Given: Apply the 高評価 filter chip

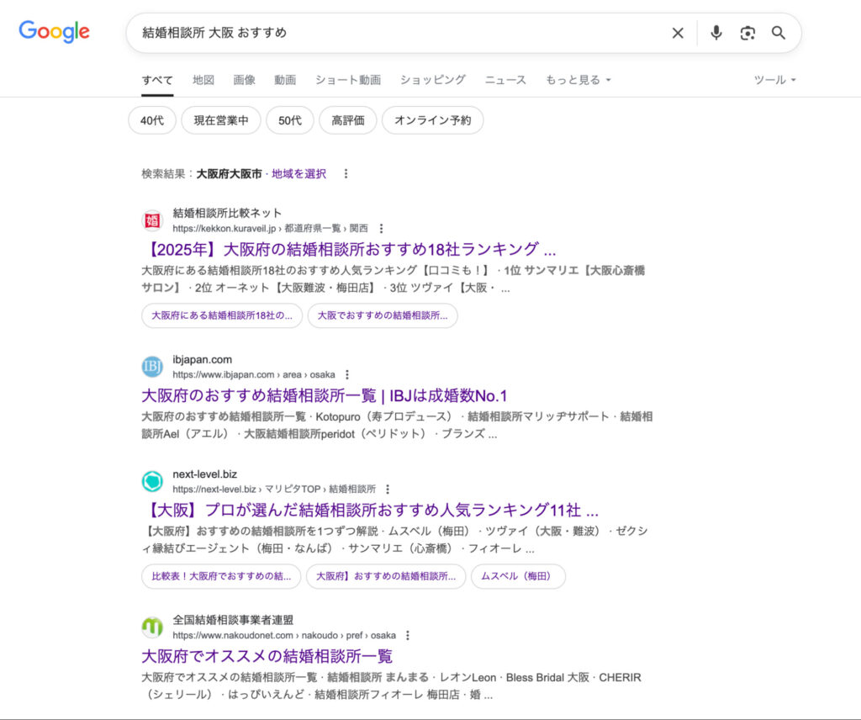Looking at the screenshot, I should [347, 120].
